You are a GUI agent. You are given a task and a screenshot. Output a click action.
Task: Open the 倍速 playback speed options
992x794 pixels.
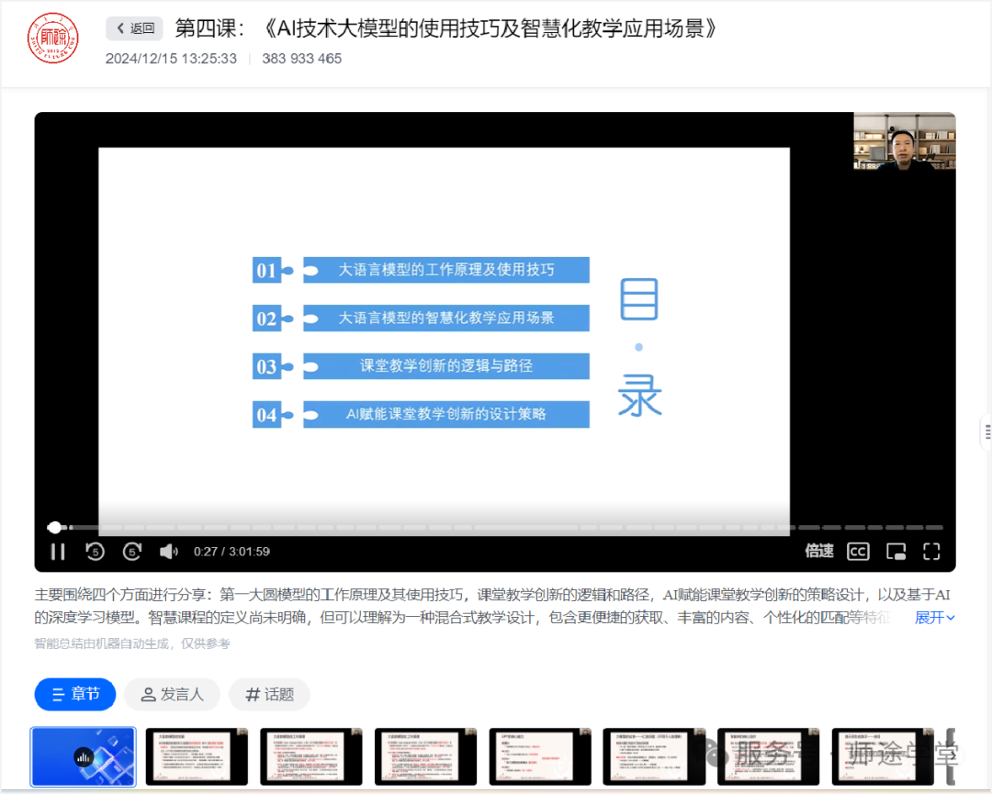coord(818,551)
